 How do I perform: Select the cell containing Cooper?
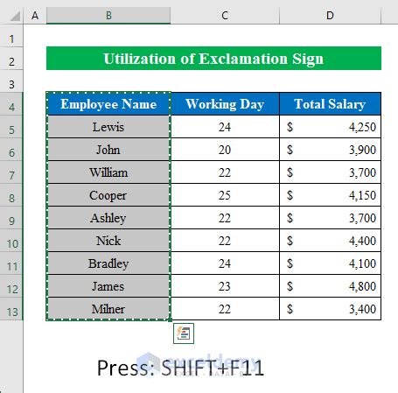pyautogui.click(x=108, y=195)
